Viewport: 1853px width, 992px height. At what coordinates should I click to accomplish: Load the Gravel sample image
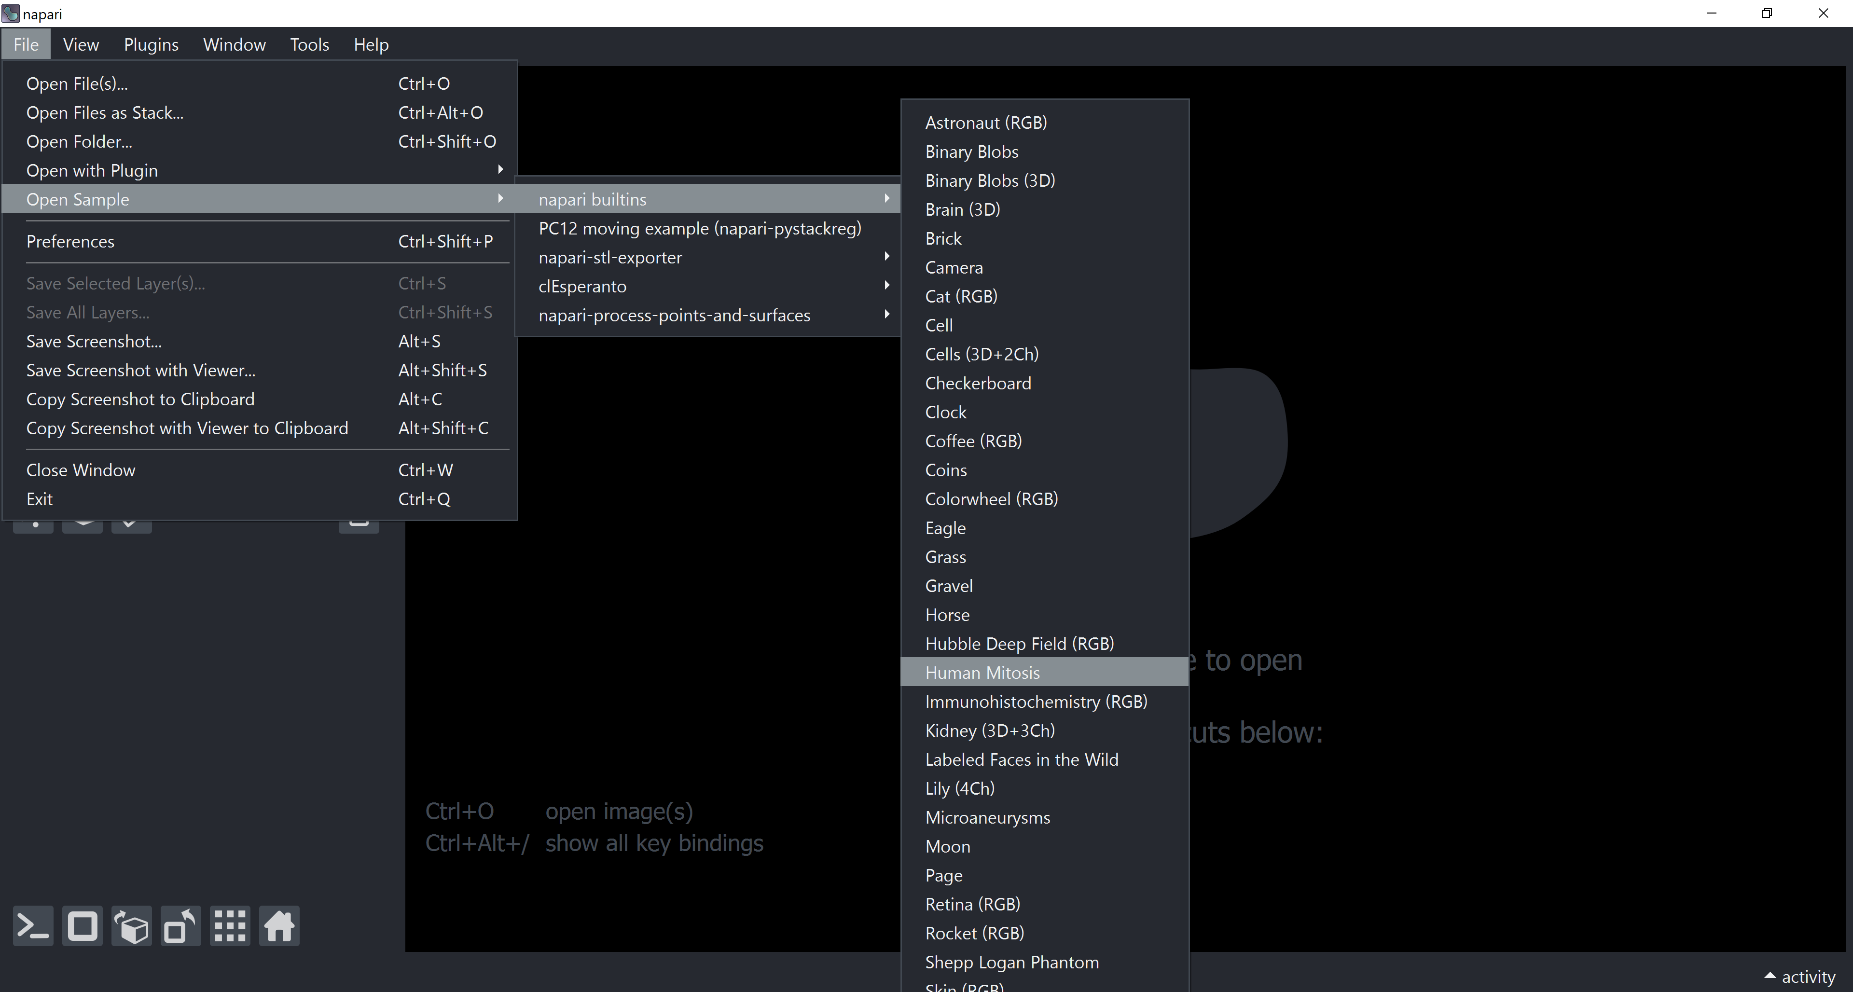point(1044,586)
